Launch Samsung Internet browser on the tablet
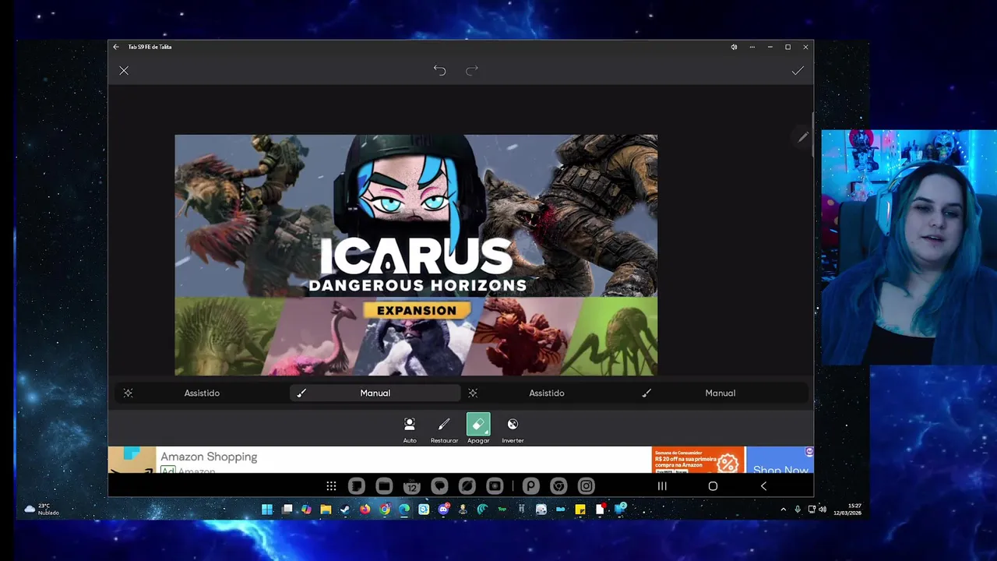 click(467, 486)
